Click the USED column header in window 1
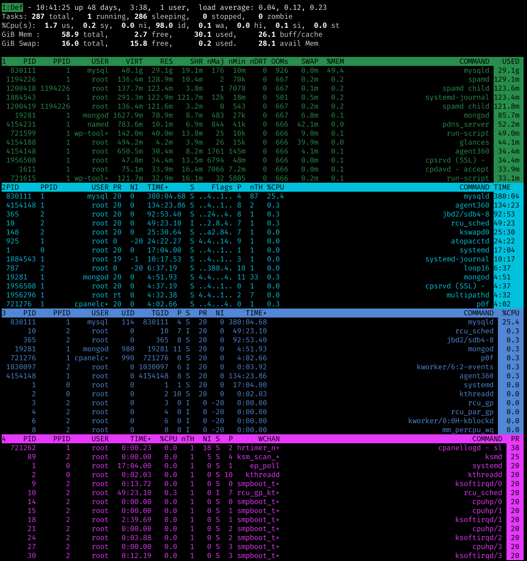This screenshot has width=527, height=561. coord(511,61)
